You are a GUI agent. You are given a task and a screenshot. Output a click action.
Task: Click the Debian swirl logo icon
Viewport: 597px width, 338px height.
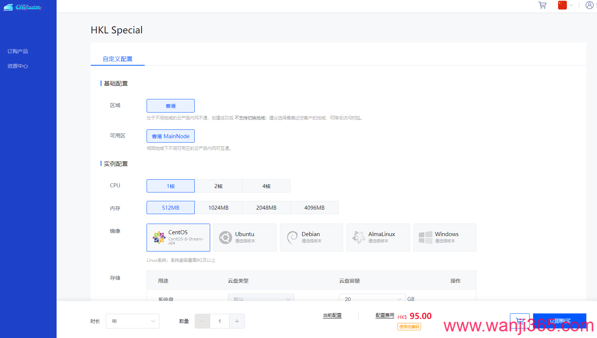(292, 238)
